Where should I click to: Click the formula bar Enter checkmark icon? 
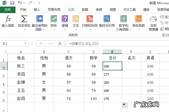(50, 43)
